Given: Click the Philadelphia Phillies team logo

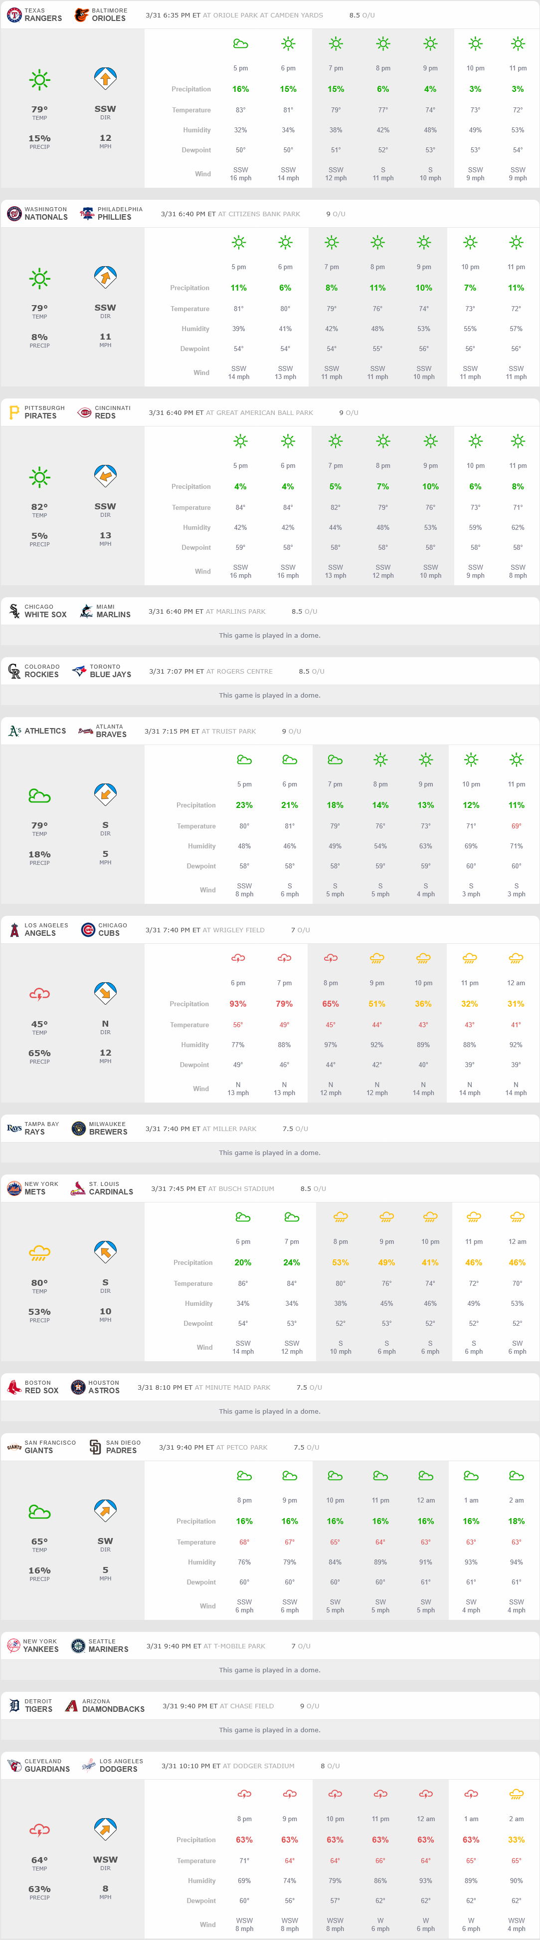Looking at the screenshot, I should click(87, 214).
